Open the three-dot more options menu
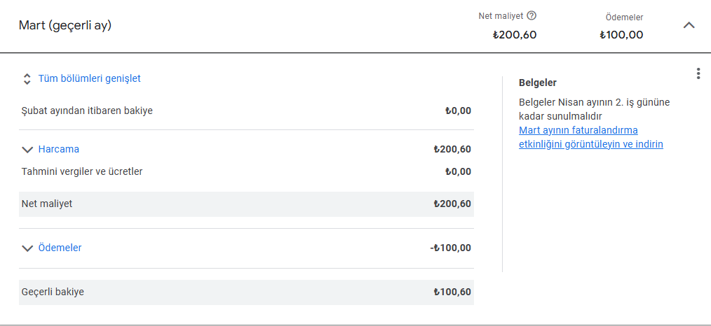The image size is (711, 326). point(698,73)
